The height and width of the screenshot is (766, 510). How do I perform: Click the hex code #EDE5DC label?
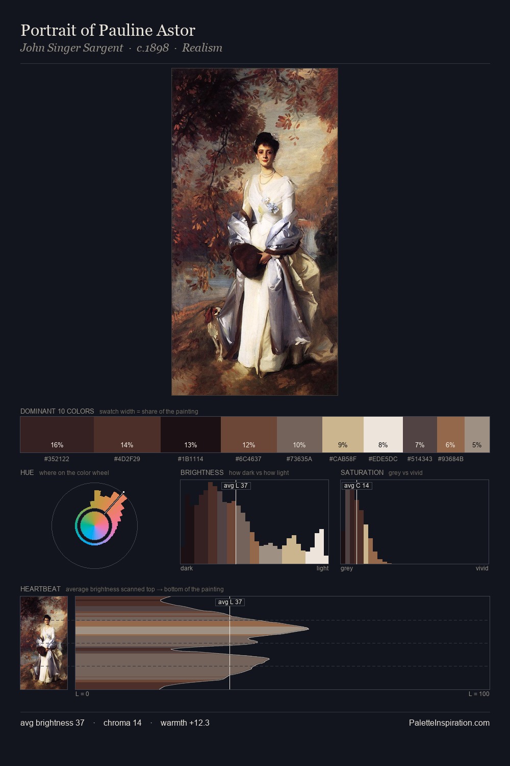tap(383, 459)
